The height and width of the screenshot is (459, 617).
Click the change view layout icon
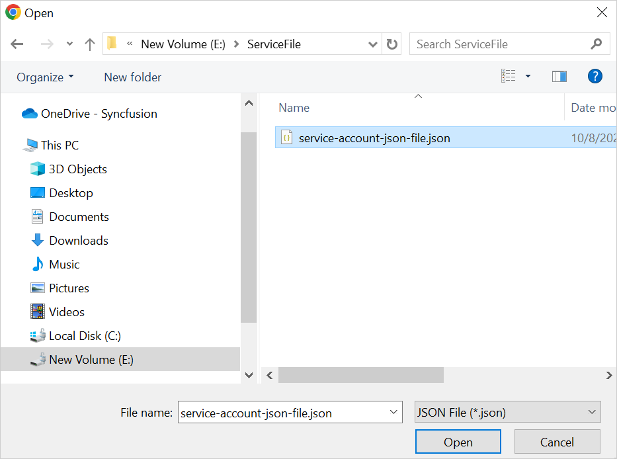(508, 77)
